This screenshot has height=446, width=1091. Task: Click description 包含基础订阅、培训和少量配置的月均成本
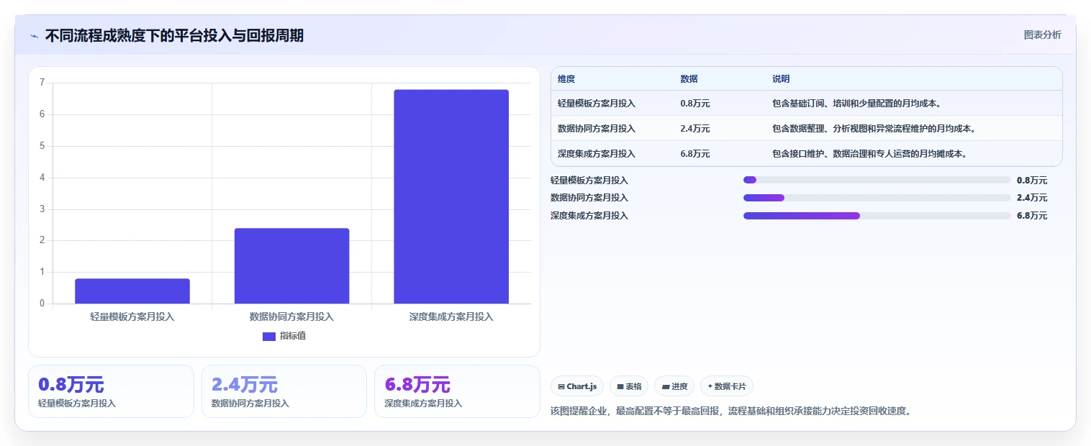(x=857, y=104)
